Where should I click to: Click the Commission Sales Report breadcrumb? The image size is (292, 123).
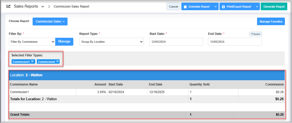tap(71, 7)
